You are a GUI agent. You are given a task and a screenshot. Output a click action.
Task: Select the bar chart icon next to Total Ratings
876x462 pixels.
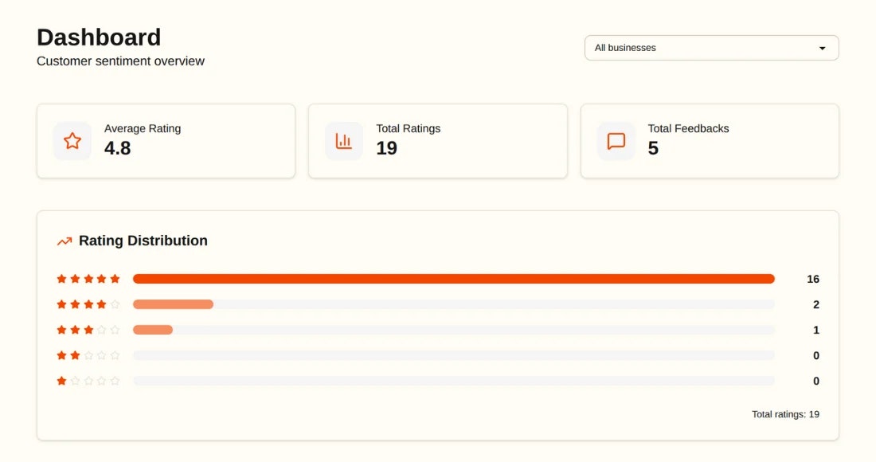[343, 140]
